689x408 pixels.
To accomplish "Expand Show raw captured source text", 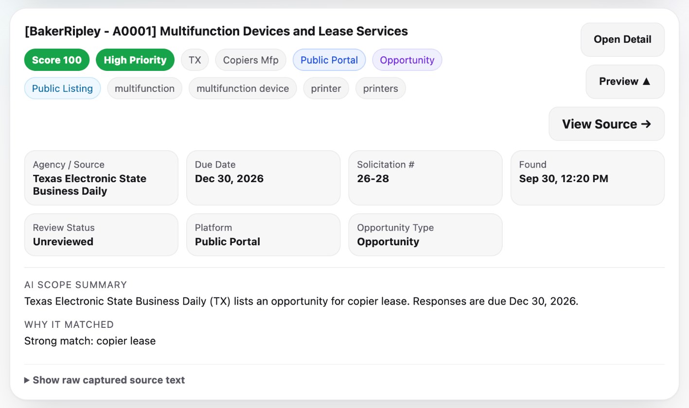I will [x=105, y=380].
